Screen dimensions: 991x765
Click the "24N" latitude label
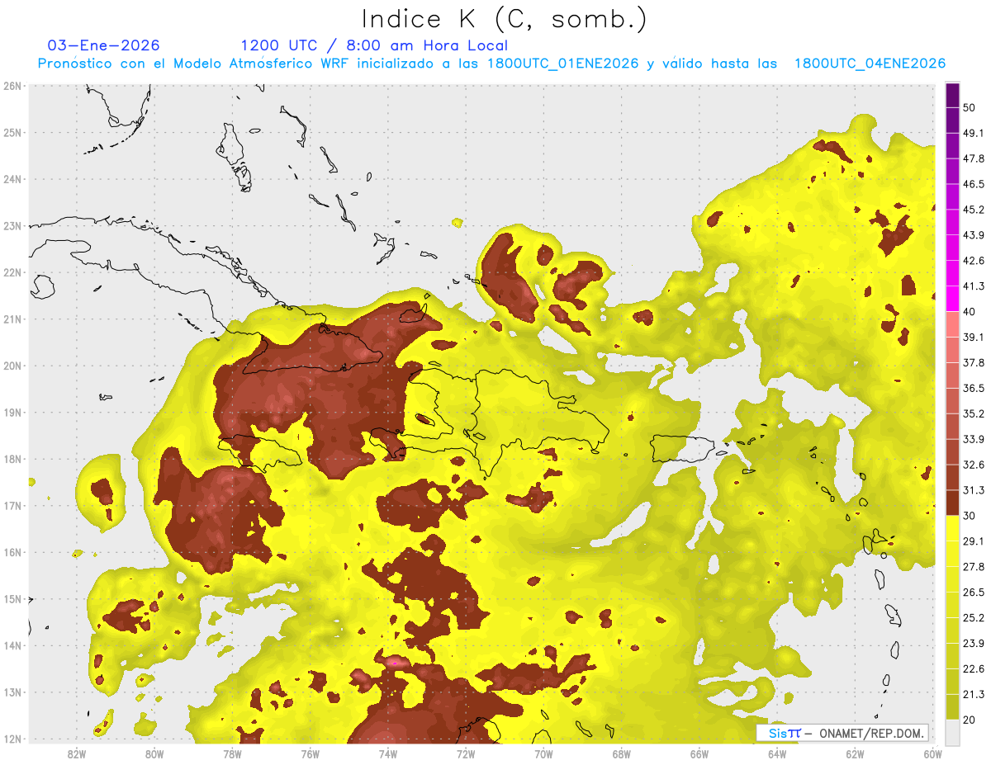12,179
